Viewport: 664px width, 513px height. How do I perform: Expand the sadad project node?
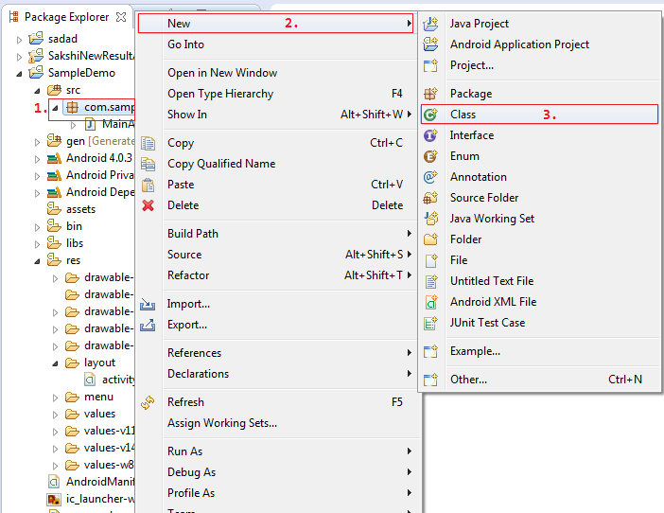coord(21,39)
